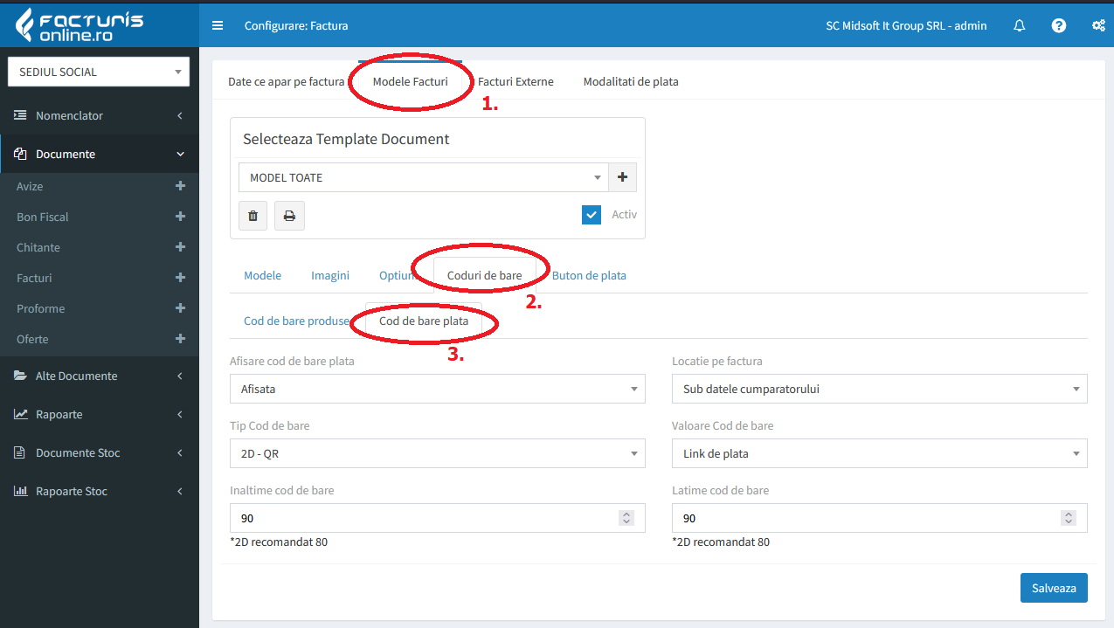Expand the Documente Stoc menu chevron

tap(180, 452)
